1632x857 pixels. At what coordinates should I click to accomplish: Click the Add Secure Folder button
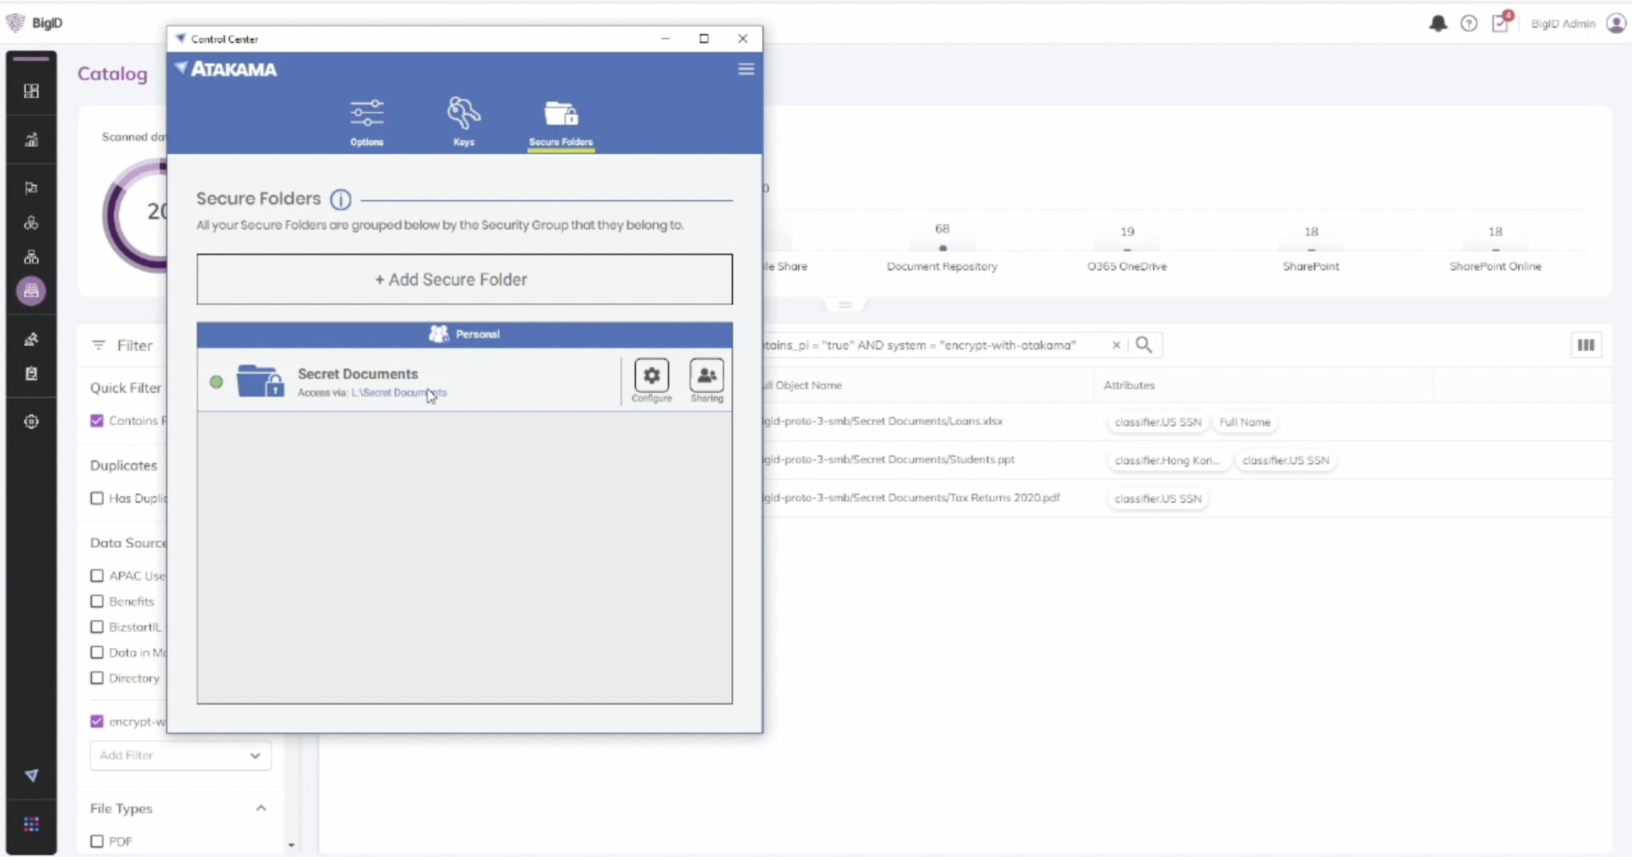[464, 279]
